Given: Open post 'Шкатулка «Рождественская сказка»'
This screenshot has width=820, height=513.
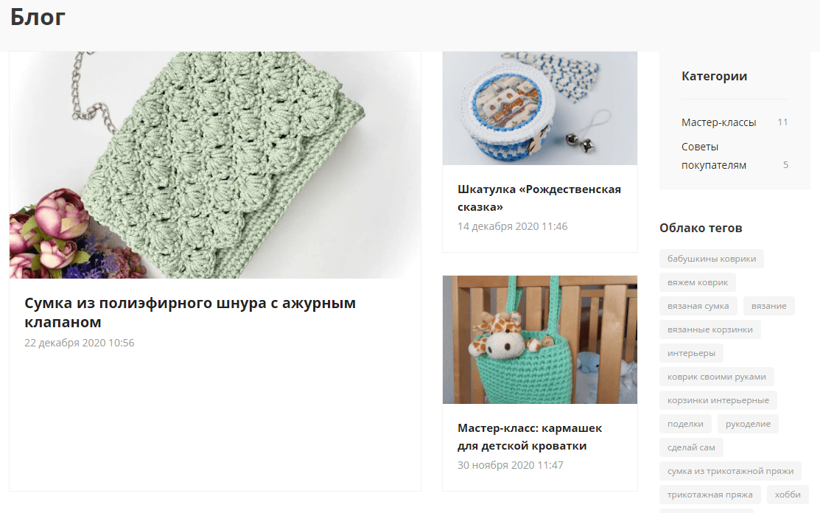Looking at the screenshot, I should click(539, 198).
